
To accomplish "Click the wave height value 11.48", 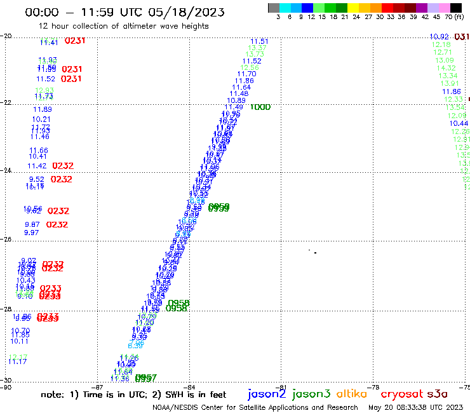I will click(x=239, y=94).
